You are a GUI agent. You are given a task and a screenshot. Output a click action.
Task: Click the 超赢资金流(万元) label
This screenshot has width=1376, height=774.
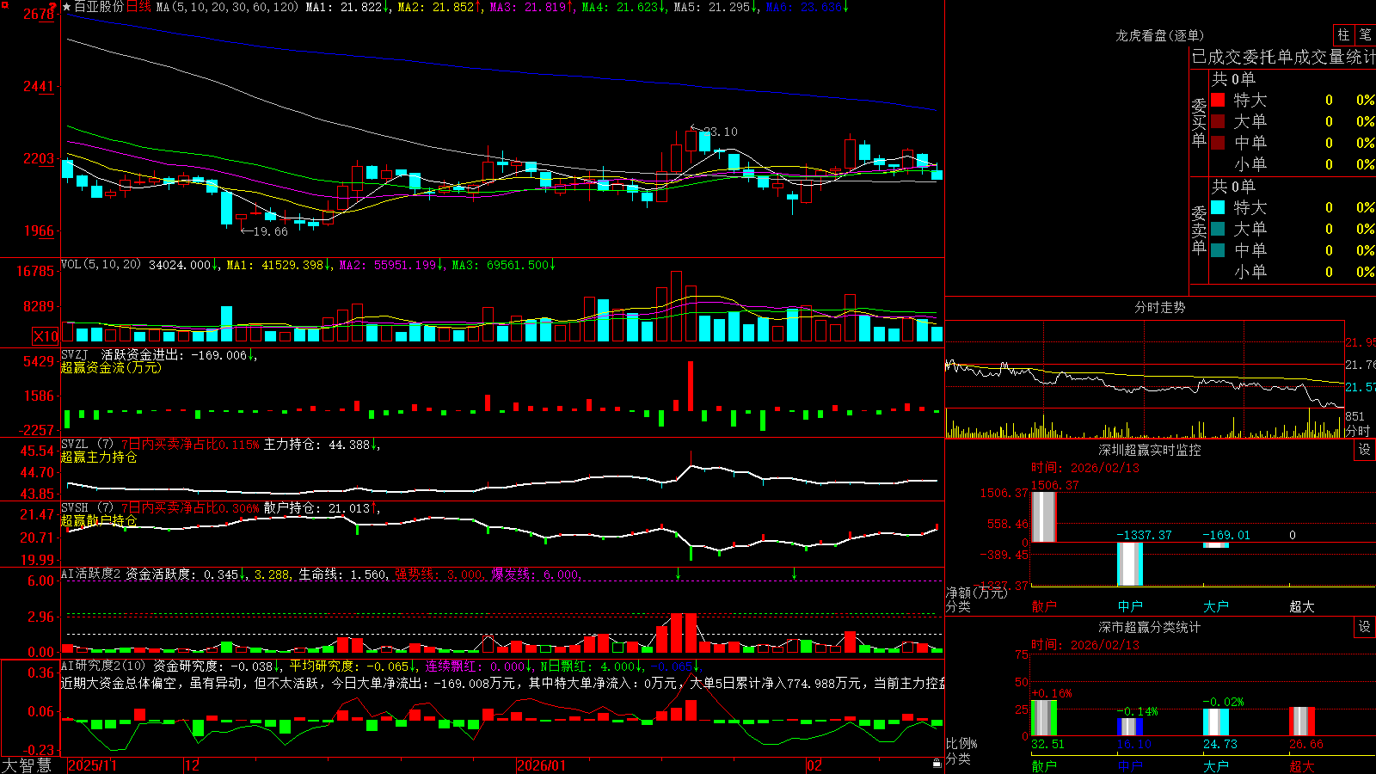111,367
